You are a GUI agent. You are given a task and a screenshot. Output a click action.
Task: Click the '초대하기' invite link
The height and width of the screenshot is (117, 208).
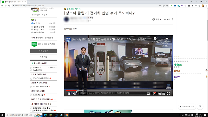pyautogui.click(x=53, y=23)
